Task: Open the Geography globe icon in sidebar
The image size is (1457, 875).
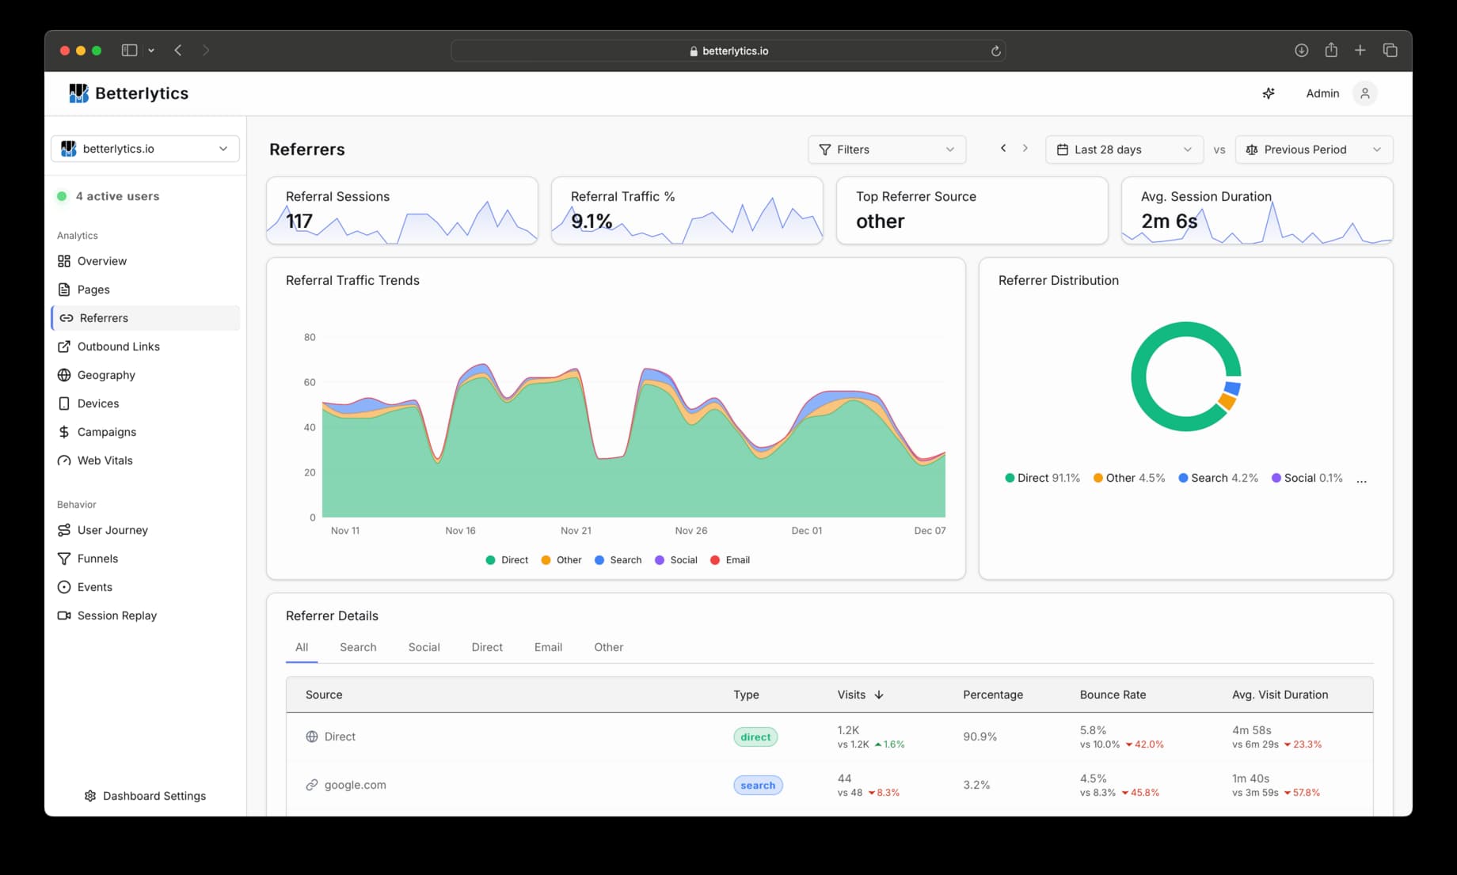Action: [64, 375]
